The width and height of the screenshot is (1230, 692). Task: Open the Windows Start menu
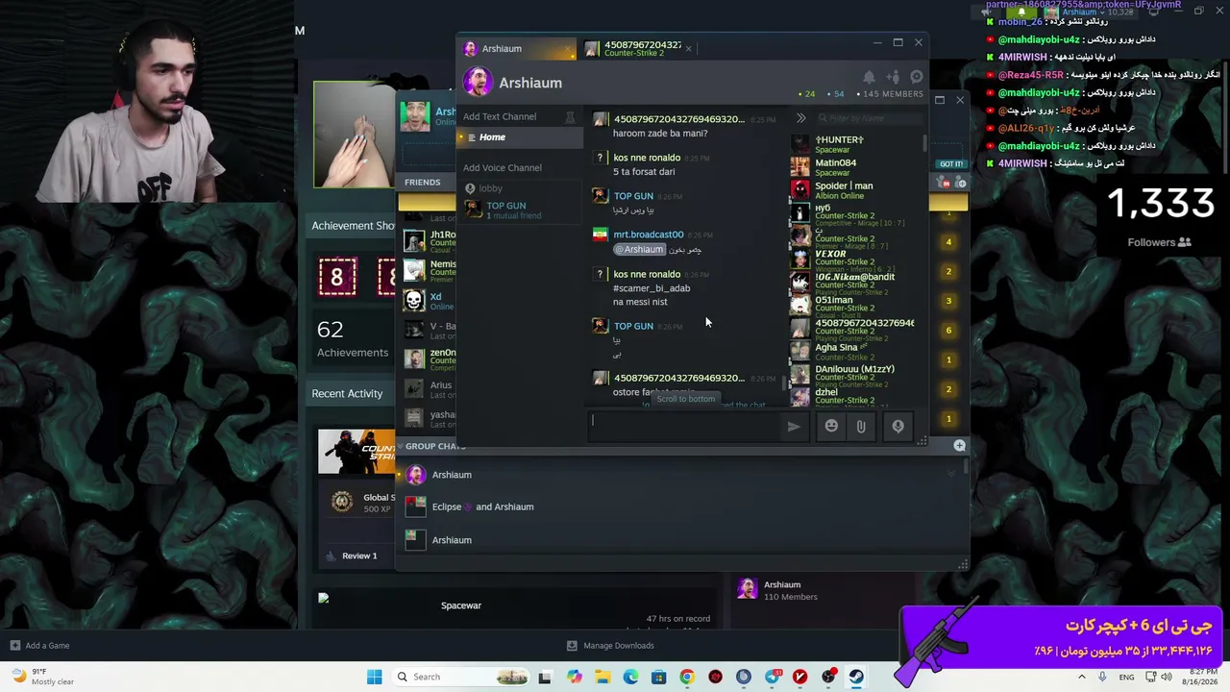tap(374, 677)
